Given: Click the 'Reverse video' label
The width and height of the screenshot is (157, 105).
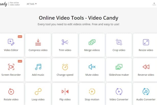Looking at the screenshot, I should [146, 75].
